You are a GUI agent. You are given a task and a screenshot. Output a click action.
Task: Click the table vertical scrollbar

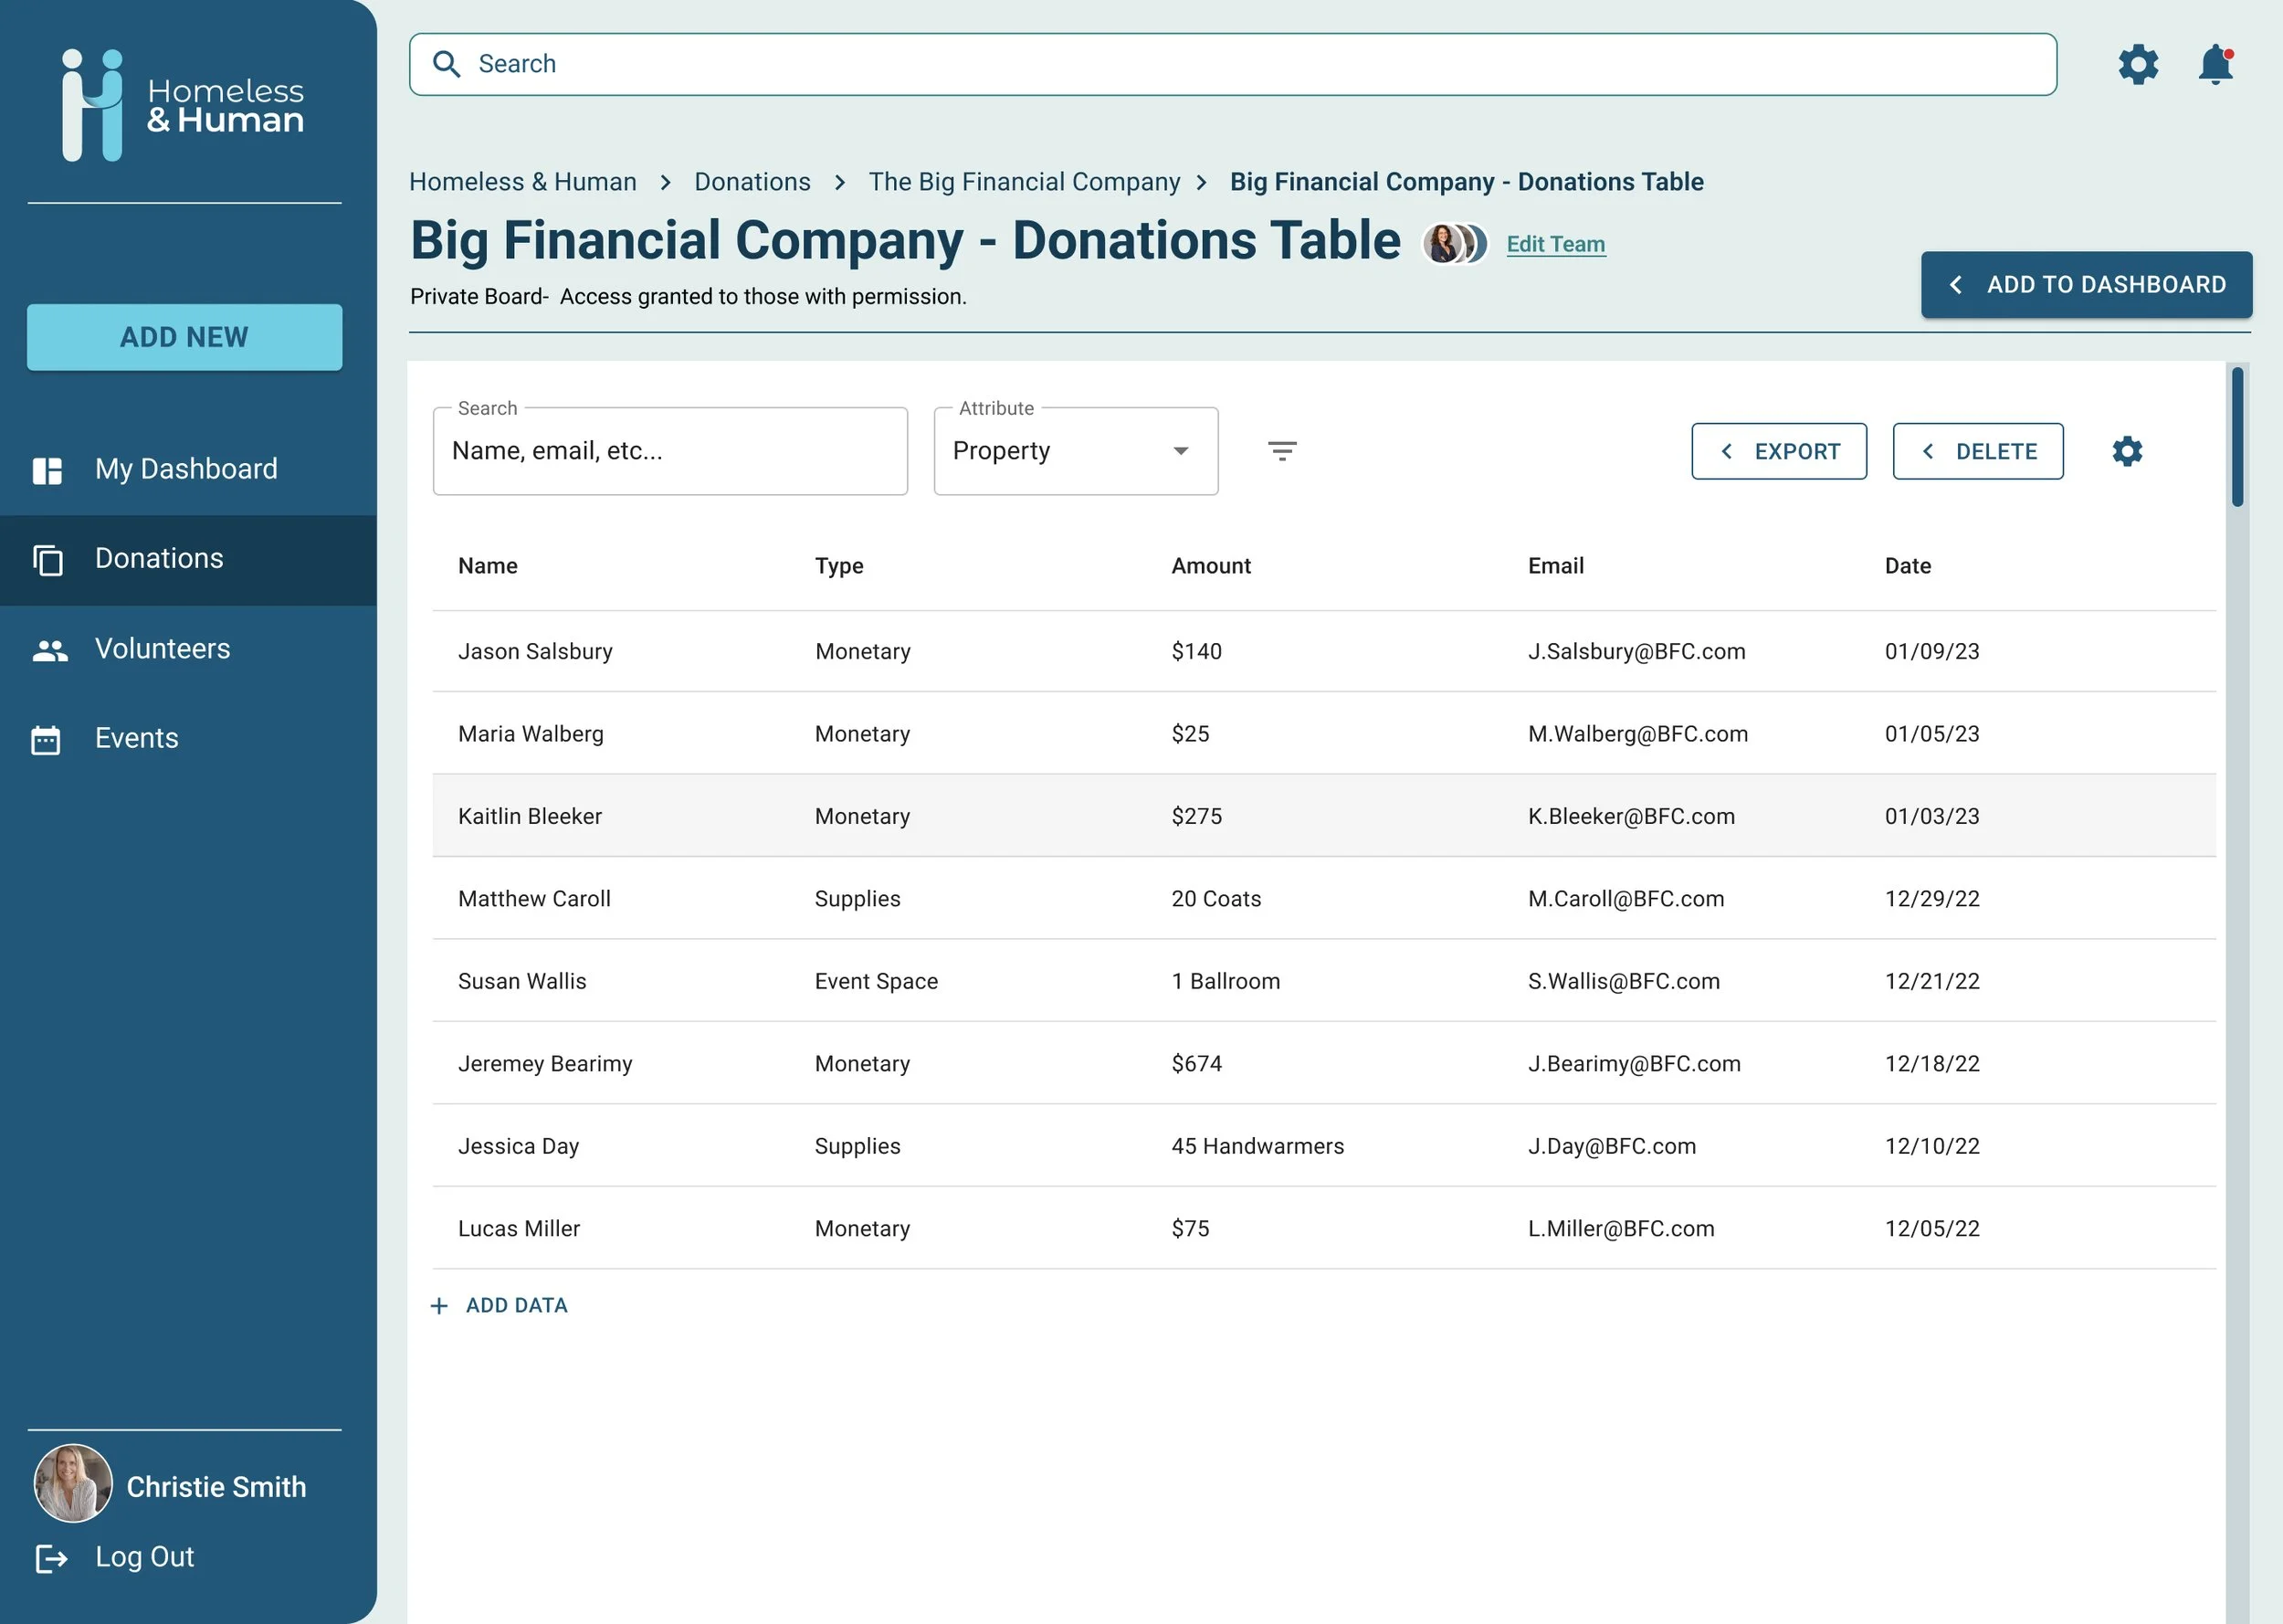pyautogui.click(x=2237, y=437)
